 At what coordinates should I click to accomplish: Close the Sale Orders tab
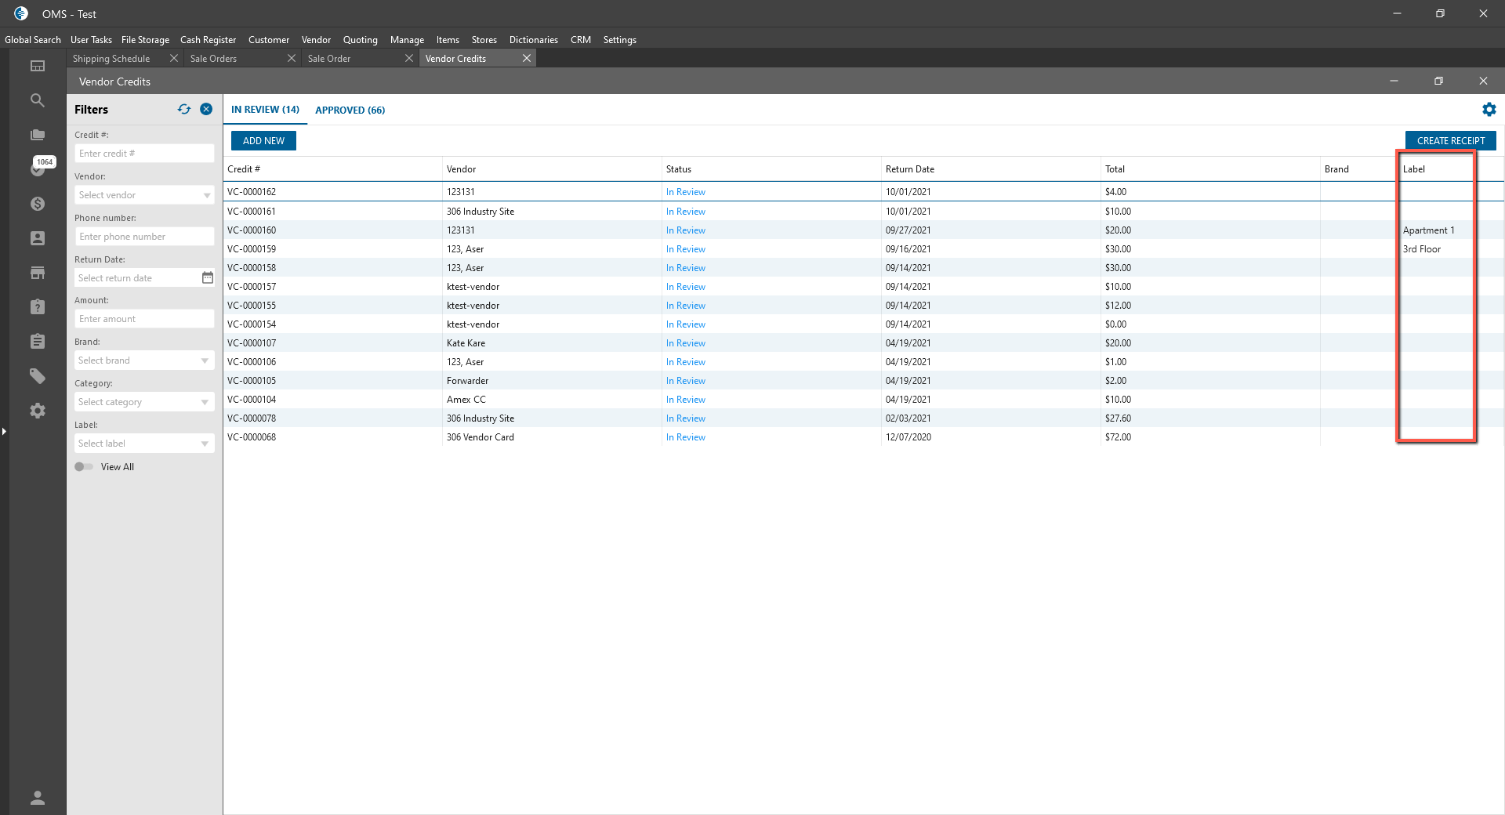click(x=292, y=58)
